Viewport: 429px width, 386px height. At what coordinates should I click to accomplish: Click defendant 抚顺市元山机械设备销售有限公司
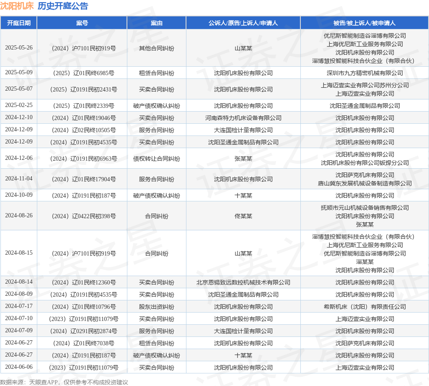[x=365, y=208]
